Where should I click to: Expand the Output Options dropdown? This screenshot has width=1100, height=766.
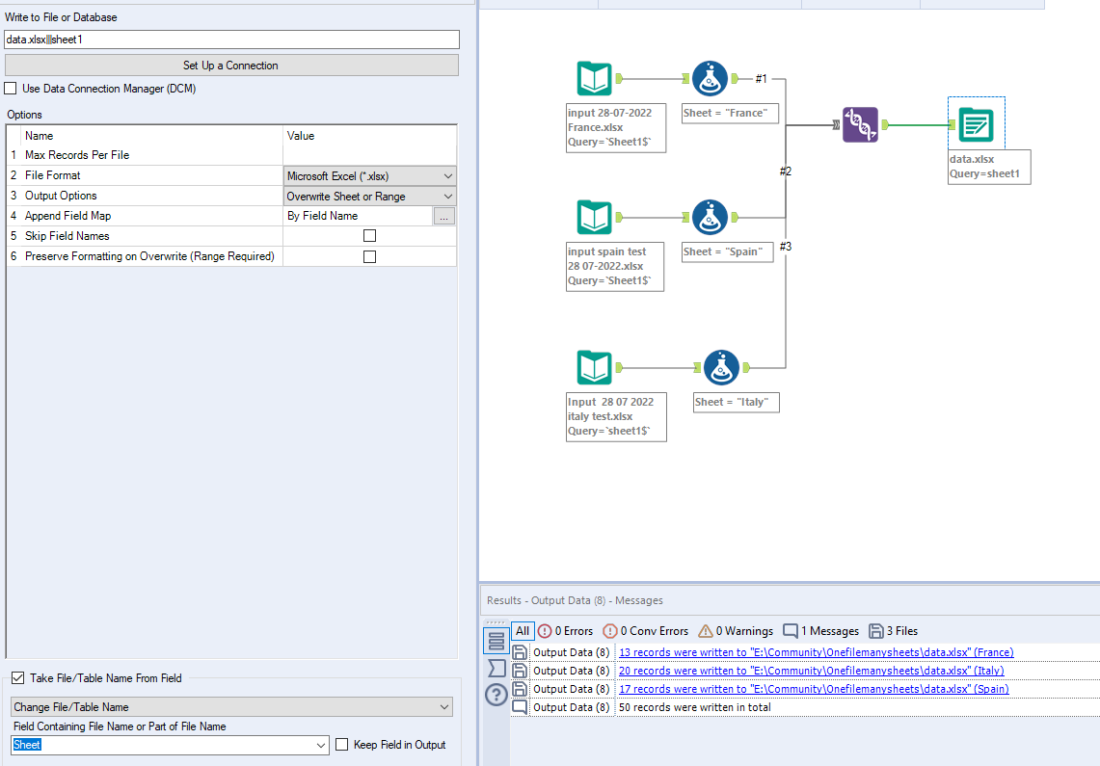click(x=370, y=197)
